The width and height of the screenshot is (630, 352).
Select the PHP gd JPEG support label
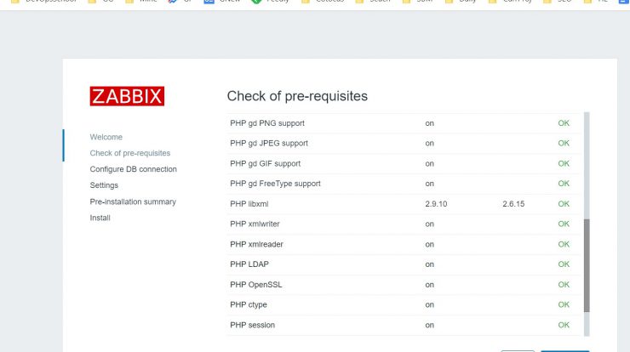click(269, 144)
